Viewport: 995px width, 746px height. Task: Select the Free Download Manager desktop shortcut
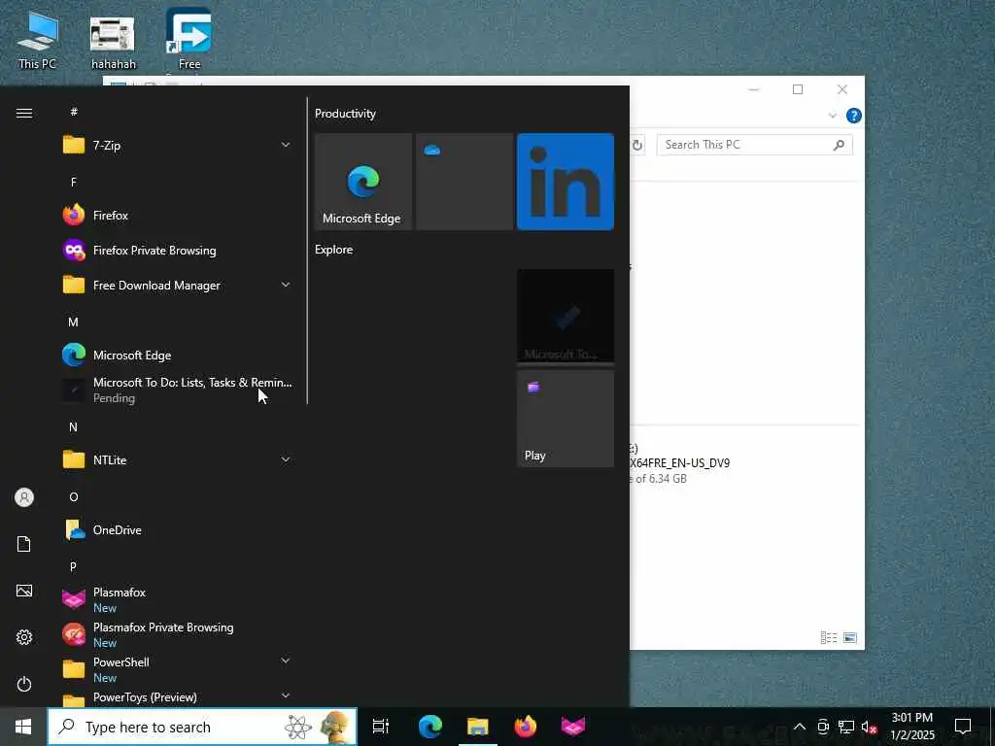(189, 39)
